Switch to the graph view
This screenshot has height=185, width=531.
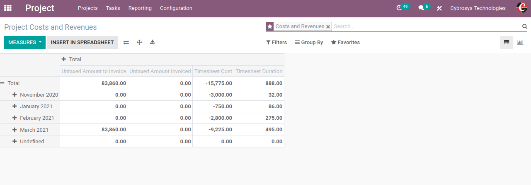coord(520,42)
